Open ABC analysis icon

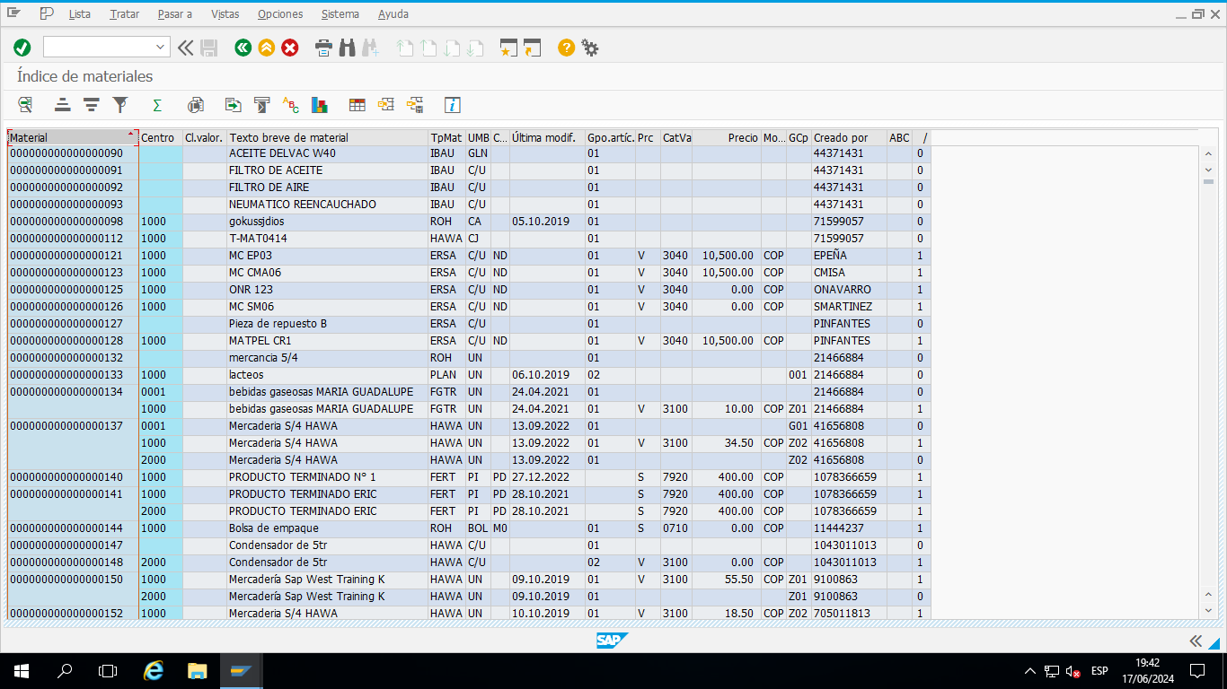pyautogui.click(x=290, y=105)
